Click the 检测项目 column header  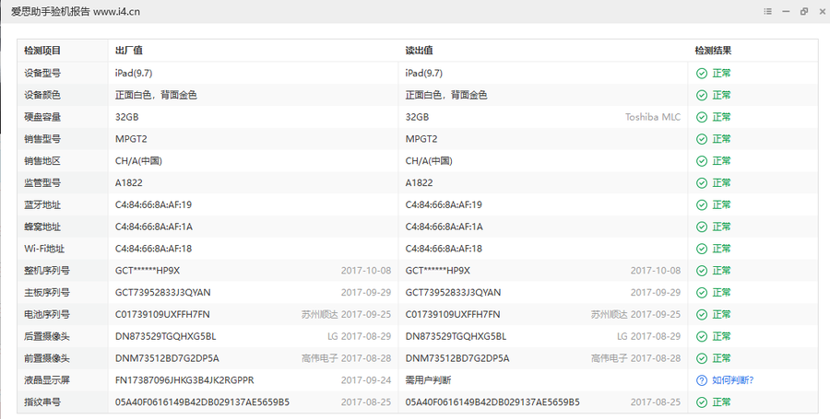pyautogui.click(x=42, y=51)
